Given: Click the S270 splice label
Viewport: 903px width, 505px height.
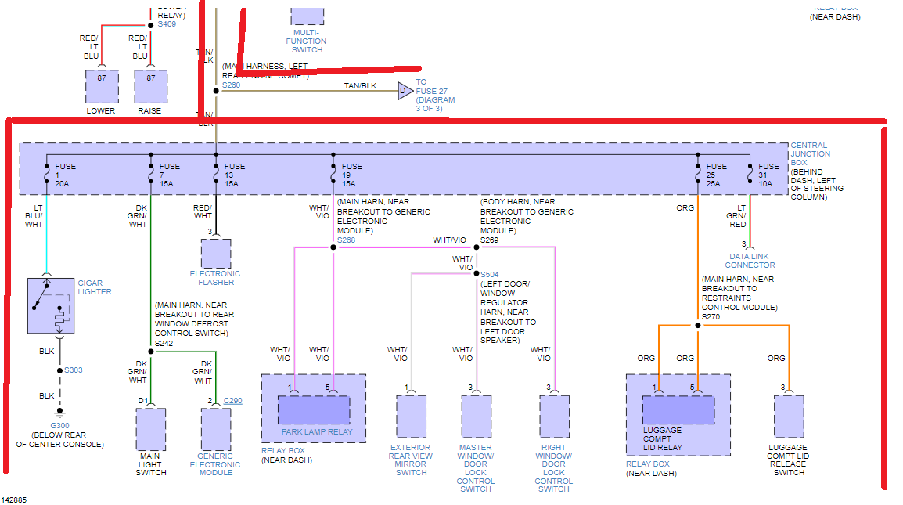Looking at the screenshot, I should (x=711, y=317).
